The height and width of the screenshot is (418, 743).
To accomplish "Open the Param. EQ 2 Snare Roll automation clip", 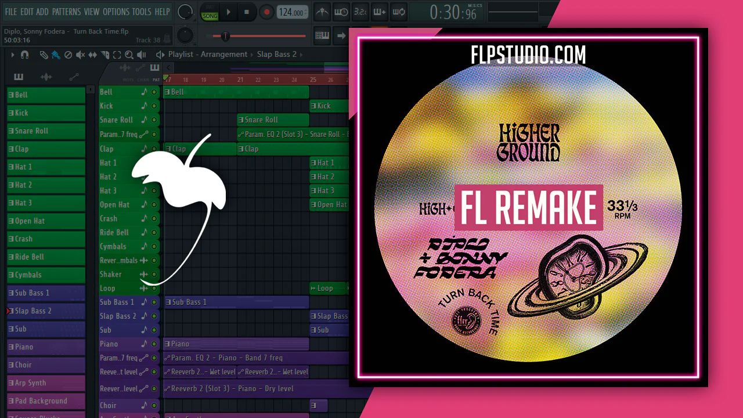I will point(293,135).
